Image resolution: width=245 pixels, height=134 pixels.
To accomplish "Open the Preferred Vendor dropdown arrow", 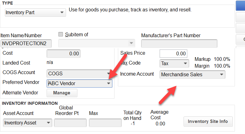I will (x=109, y=83).
